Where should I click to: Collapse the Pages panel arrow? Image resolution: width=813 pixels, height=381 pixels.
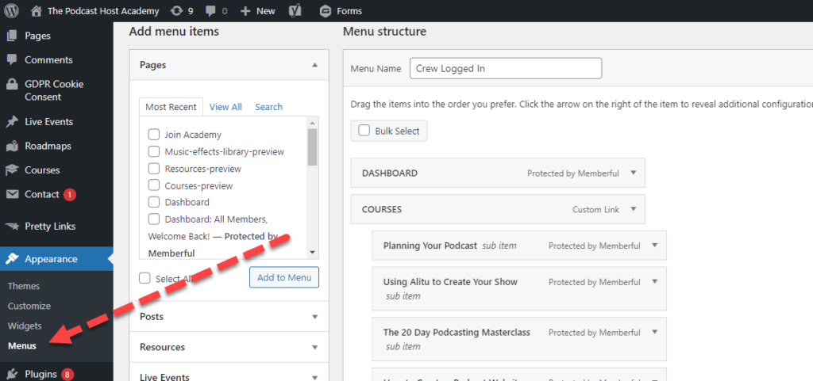[314, 65]
